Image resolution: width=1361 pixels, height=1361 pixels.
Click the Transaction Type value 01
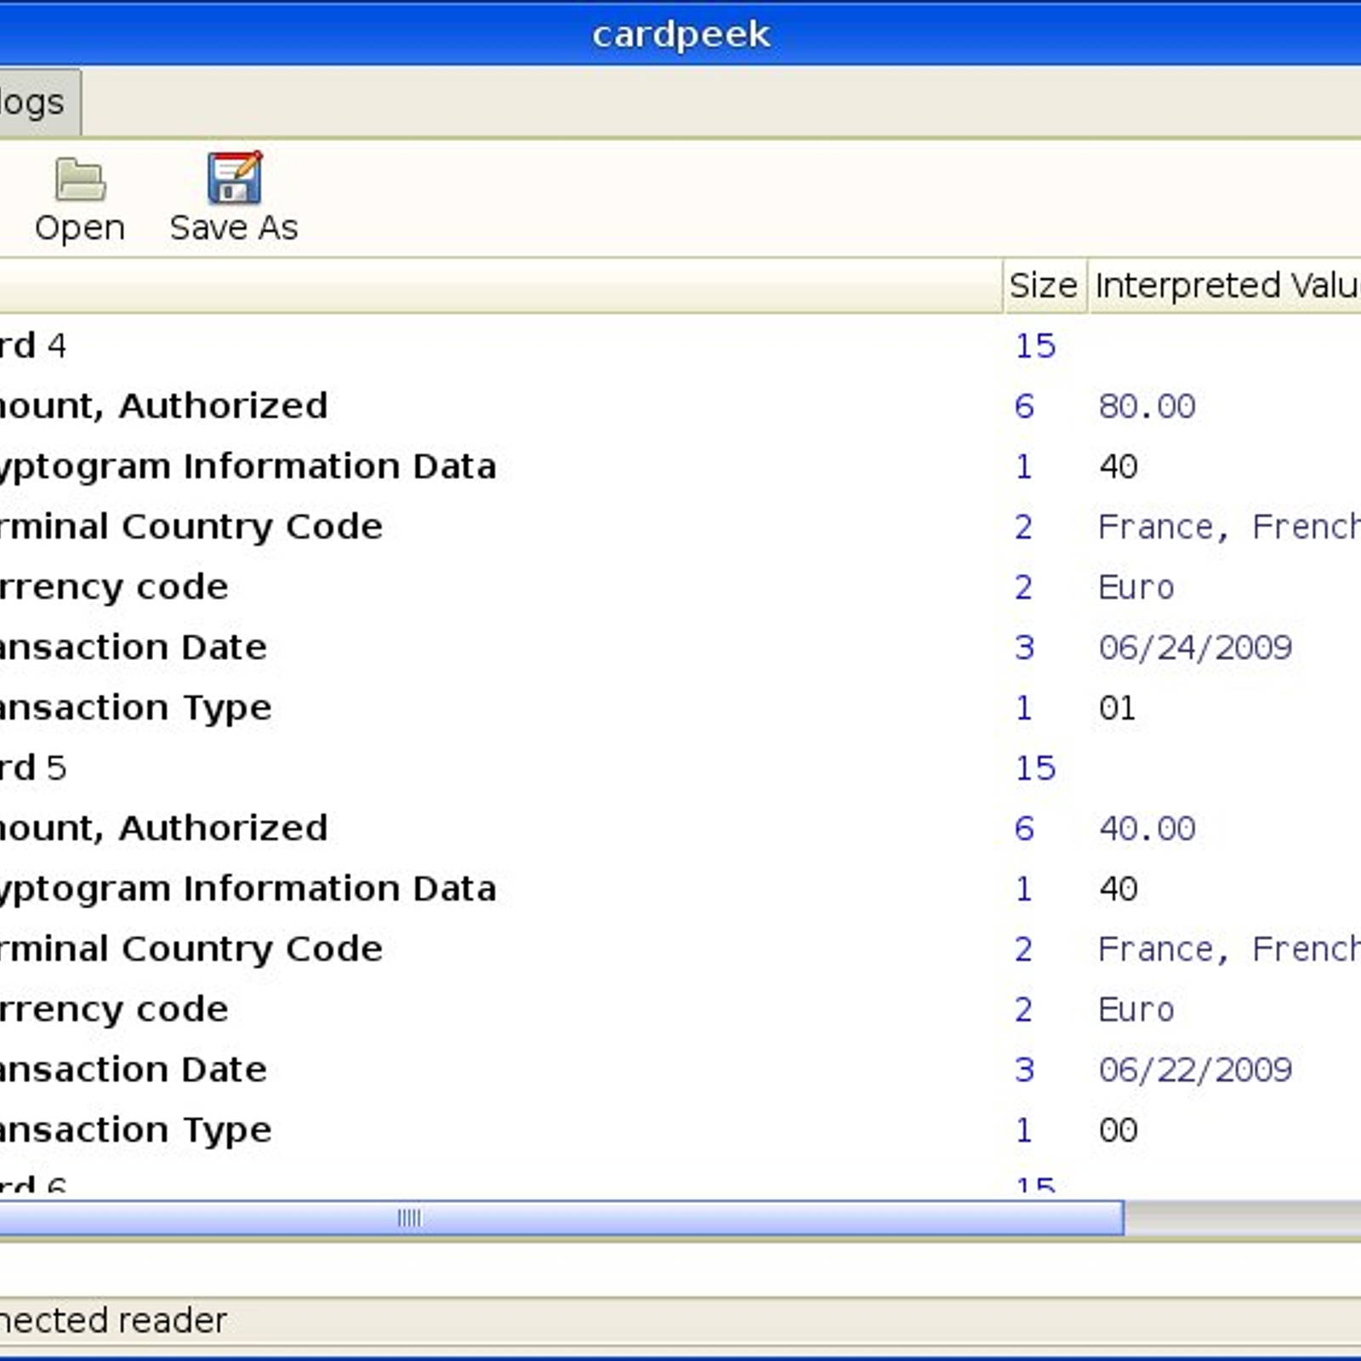pos(1118,709)
